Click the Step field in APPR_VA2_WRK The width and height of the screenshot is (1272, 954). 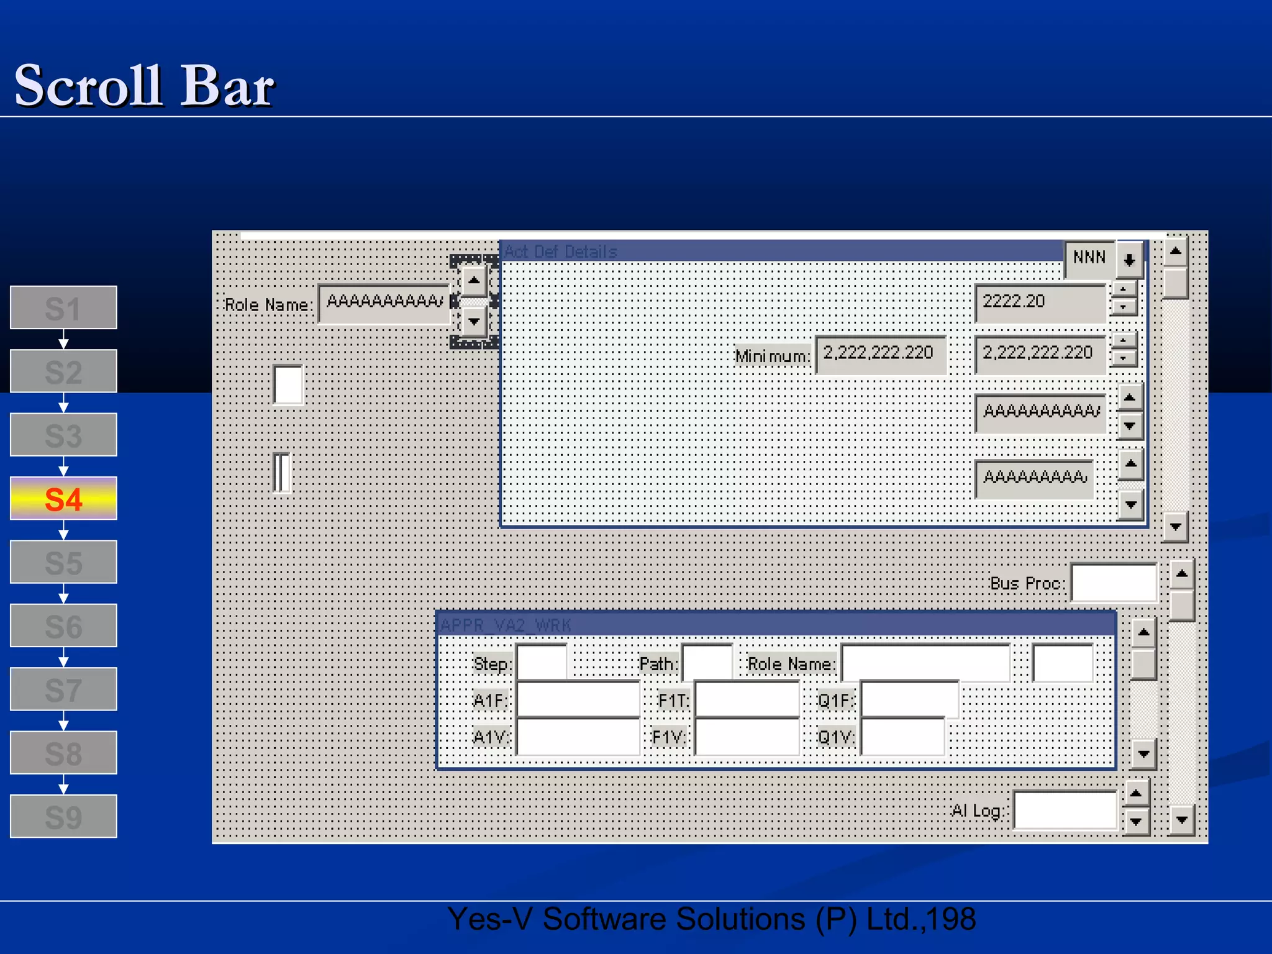tap(542, 662)
